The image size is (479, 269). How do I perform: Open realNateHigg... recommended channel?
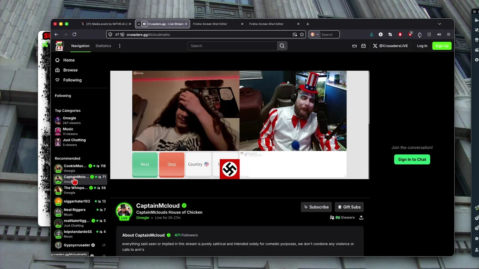click(x=80, y=223)
